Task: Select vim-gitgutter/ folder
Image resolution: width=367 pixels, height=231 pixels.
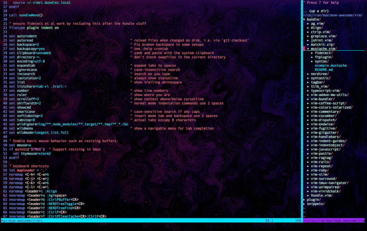Action: (325, 133)
